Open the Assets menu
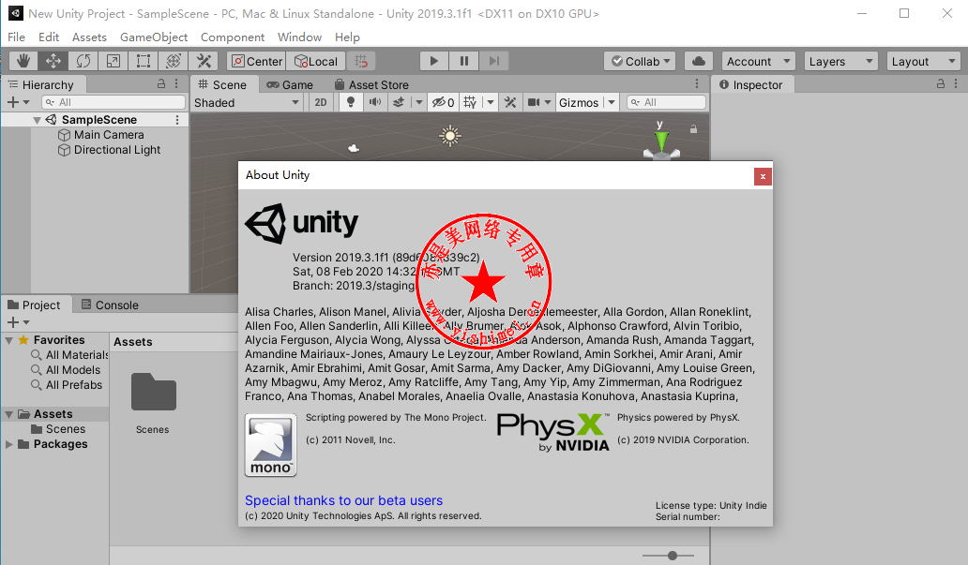968x565 pixels. (89, 37)
